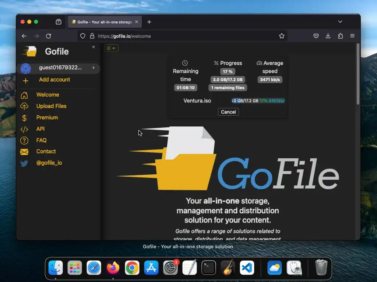The height and width of the screenshot is (282, 377).
Task: Open Firefox list all tabs chevron
Action: pyautogui.click(x=340, y=22)
